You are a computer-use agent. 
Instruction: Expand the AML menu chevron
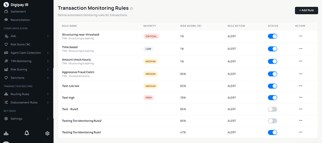47,36
